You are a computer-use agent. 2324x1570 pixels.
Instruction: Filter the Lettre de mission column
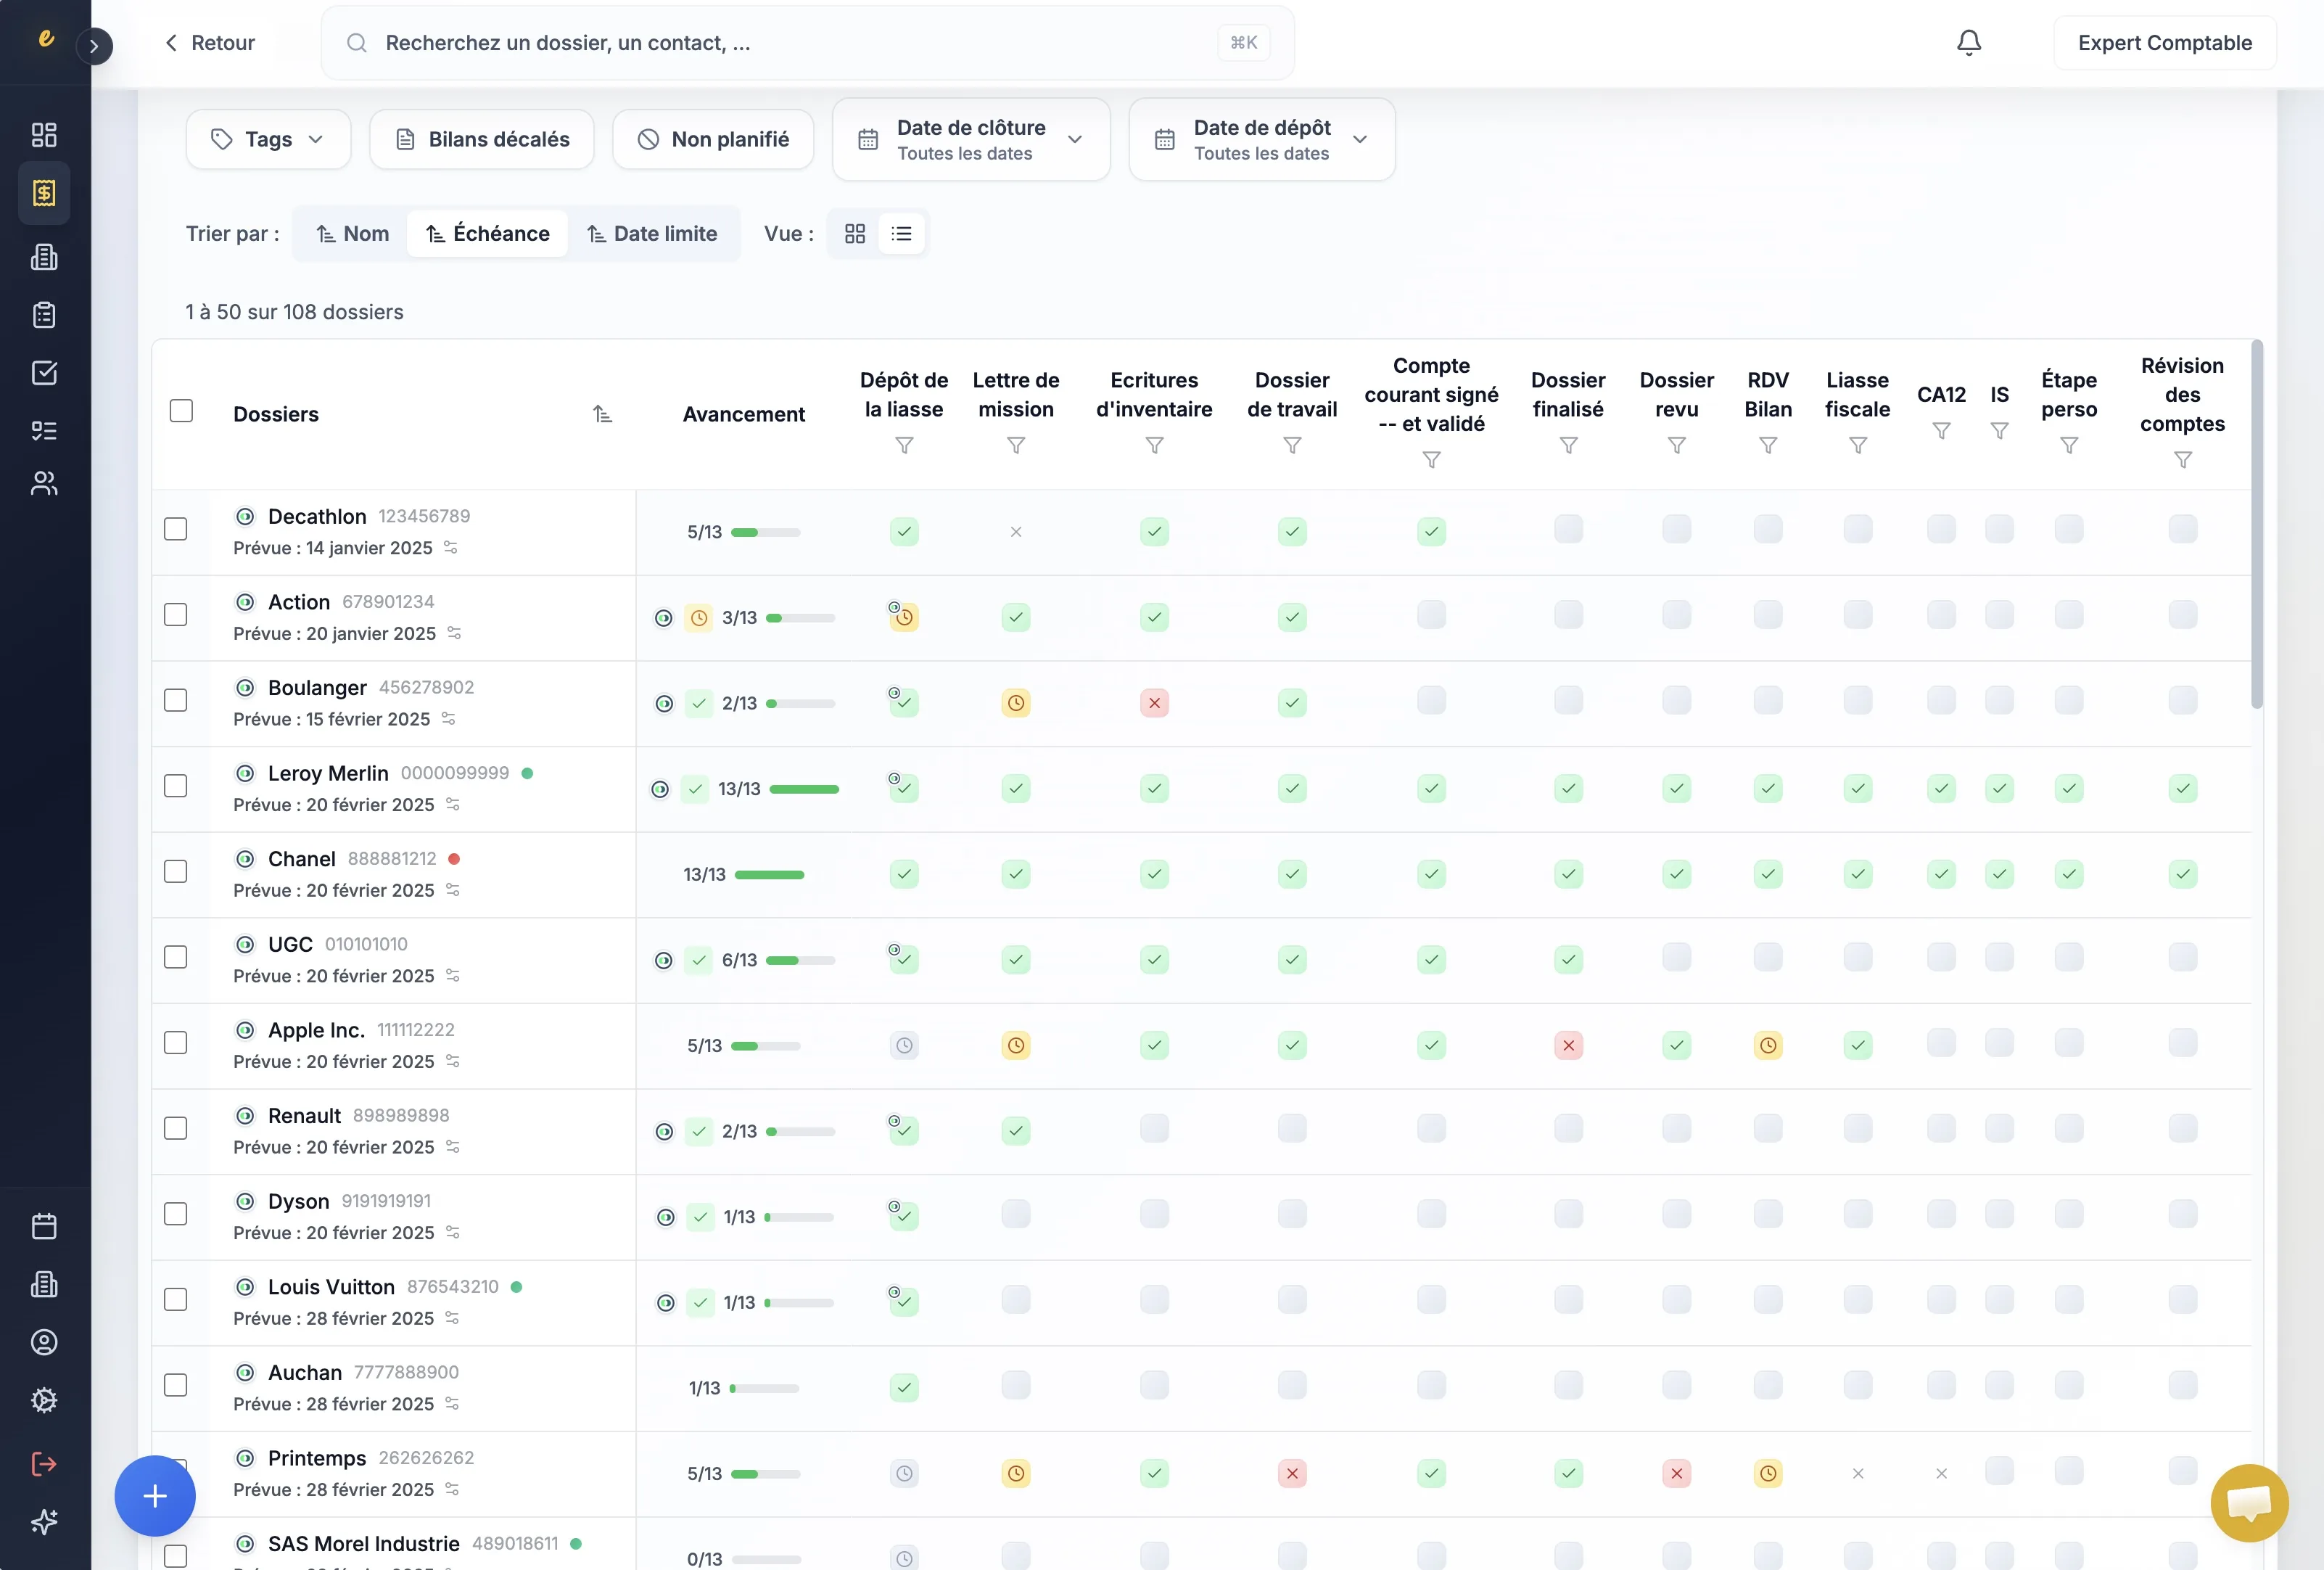tap(1016, 446)
